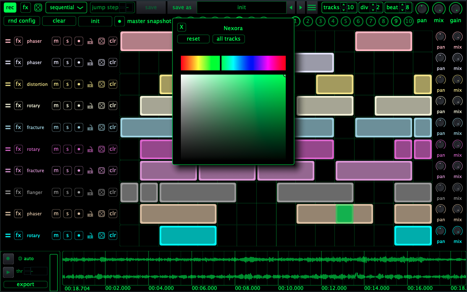Randomize the fracture track using its dice icon
The height and width of the screenshot is (292, 467).
pyautogui.click(x=101, y=127)
